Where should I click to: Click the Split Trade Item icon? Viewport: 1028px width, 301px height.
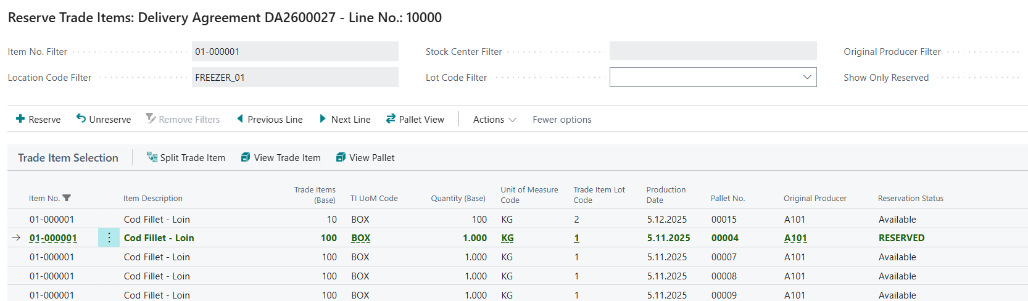[152, 157]
